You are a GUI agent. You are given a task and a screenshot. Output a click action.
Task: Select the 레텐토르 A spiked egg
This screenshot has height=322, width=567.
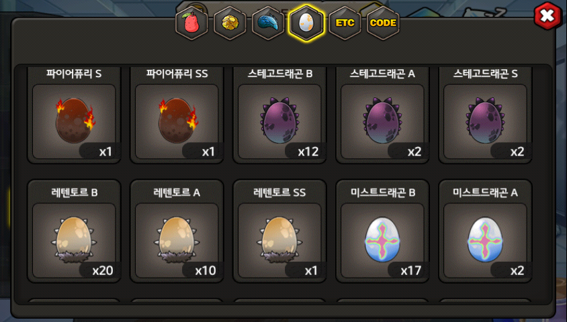click(x=177, y=240)
